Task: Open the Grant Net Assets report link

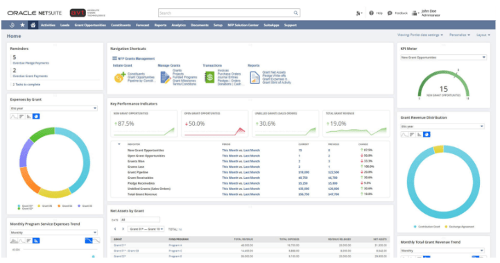Action: 274,72
